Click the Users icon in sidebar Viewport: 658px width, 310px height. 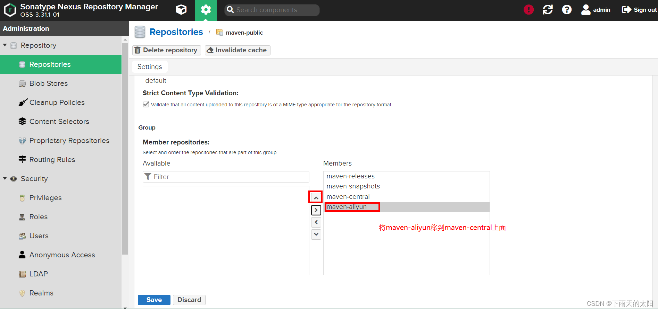pyautogui.click(x=22, y=236)
